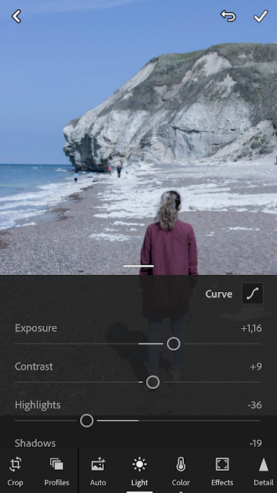277x493 pixels.
Task: Open the Effects vignette icon
Action: pyautogui.click(x=222, y=464)
